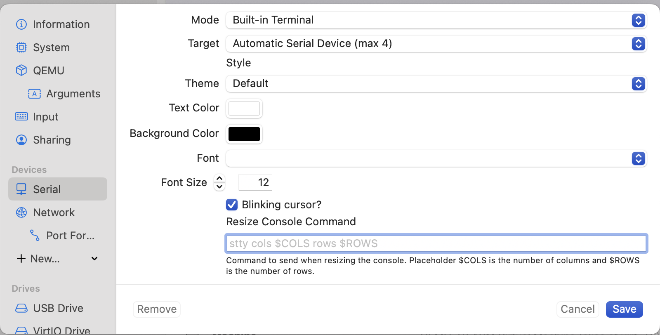Select the System chip icon
The height and width of the screenshot is (335, 660).
click(x=21, y=47)
